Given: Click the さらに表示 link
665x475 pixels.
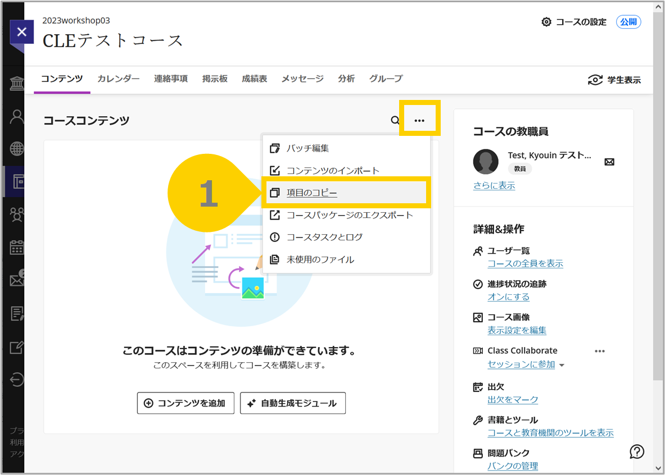Looking at the screenshot, I should pos(494,186).
